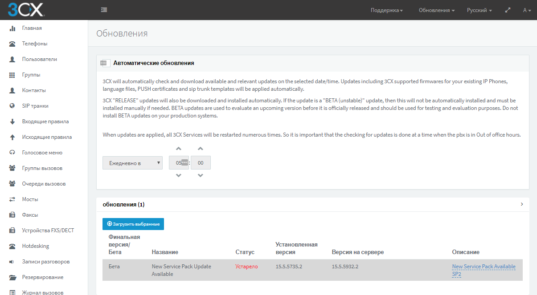Click the SIP транки globe icon
Image resolution: width=537 pixels, height=295 pixels.
point(12,106)
